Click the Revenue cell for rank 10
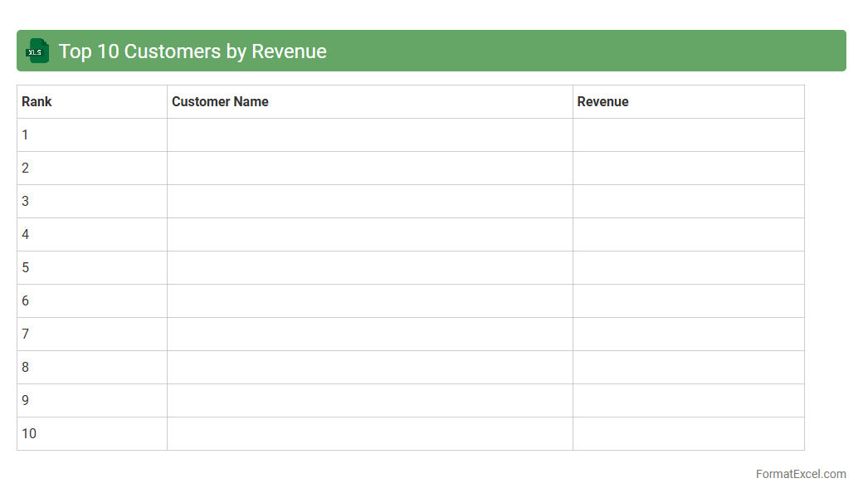 688,433
